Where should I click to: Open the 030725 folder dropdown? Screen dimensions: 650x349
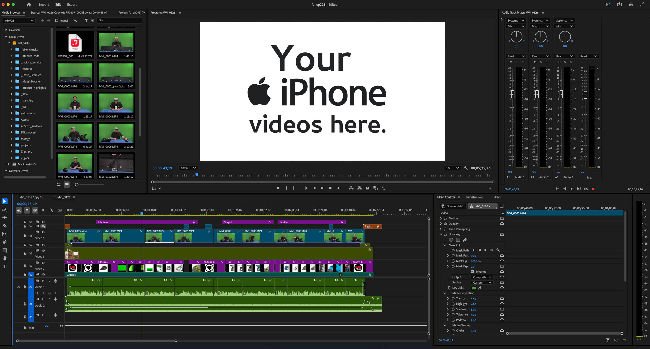coord(19,20)
